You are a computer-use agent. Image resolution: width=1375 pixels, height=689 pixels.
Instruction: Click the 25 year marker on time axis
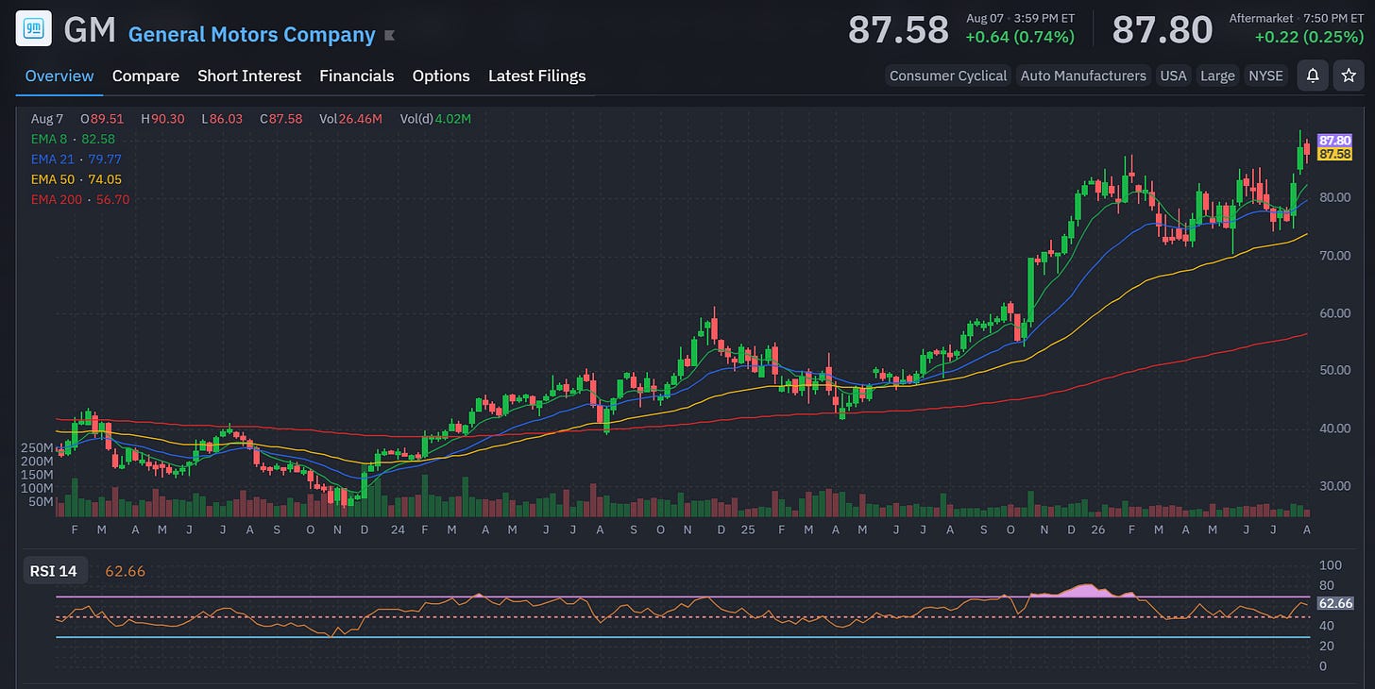pyautogui.click(x=748, y=530)
